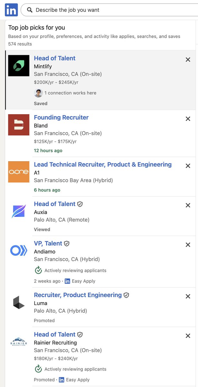Open Bland company logo thumbnail

(x=19, y=125)
